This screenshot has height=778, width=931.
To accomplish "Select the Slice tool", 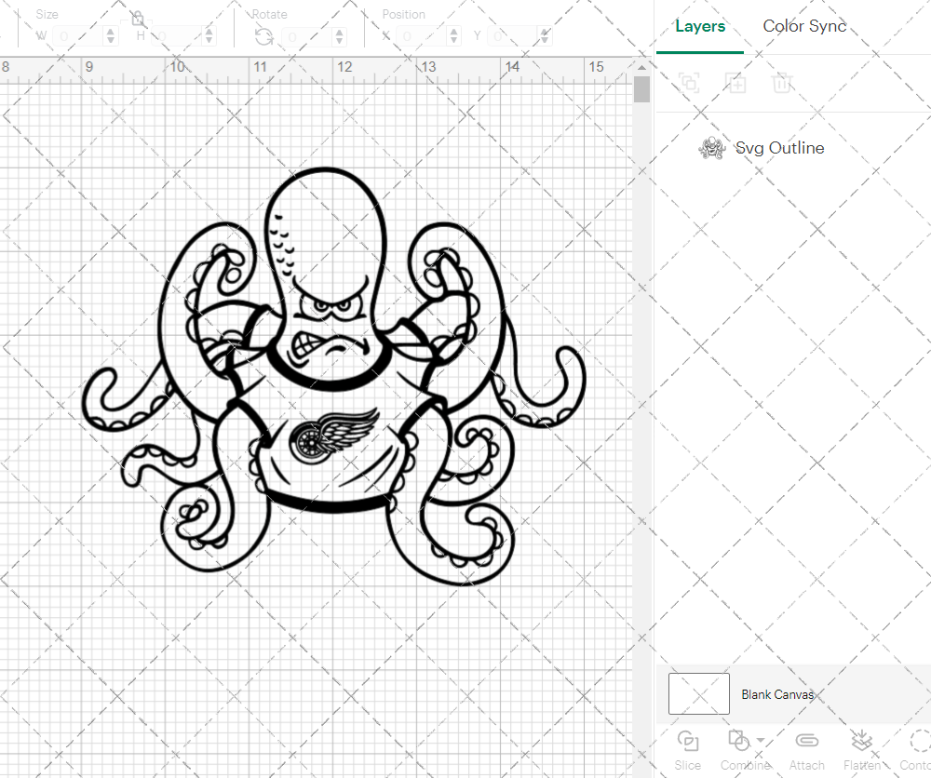I will pyautogui.click(x=688, y=742).
